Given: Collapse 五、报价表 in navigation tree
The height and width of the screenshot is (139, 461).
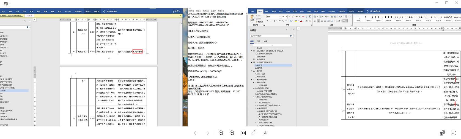Looking at the screenshot, I should (251, 71).
